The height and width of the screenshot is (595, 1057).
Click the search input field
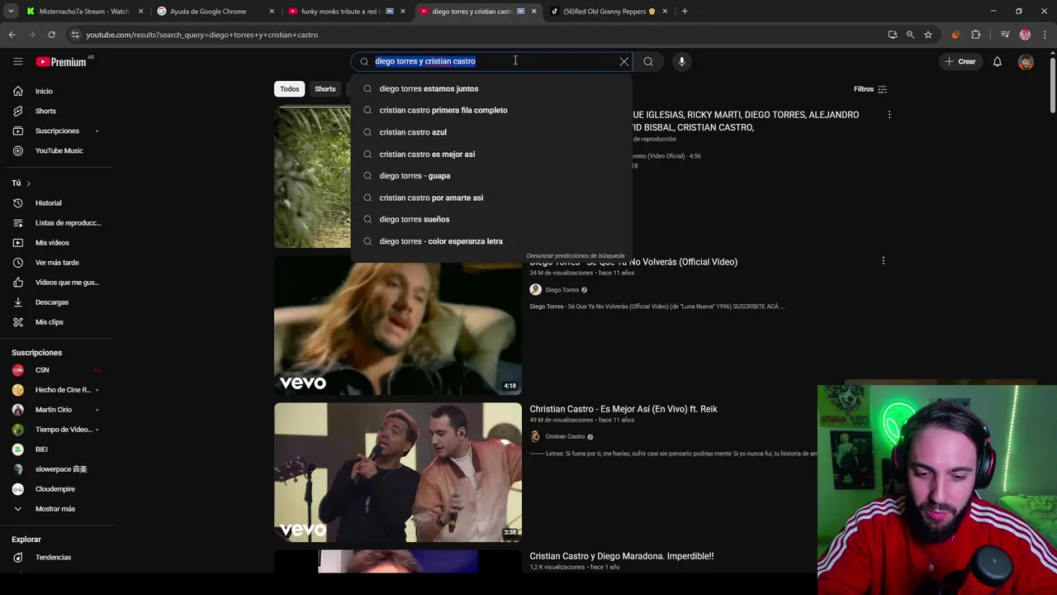click(x=494, y=61)
